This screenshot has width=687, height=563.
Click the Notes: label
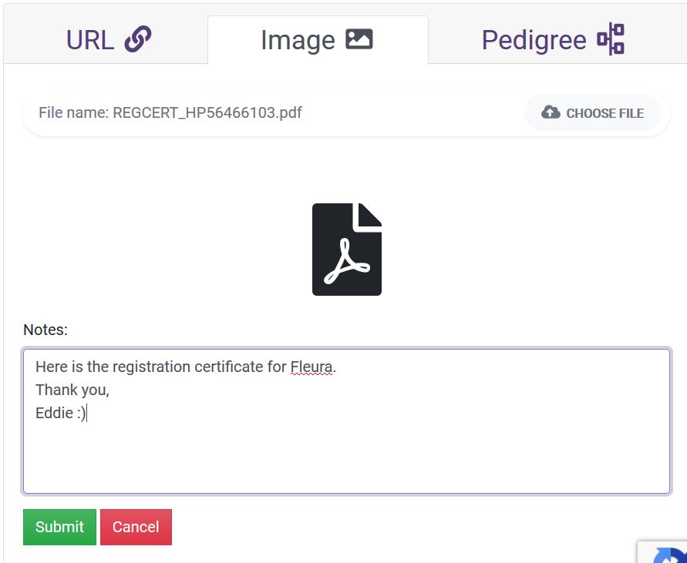[x=45, y=330]
